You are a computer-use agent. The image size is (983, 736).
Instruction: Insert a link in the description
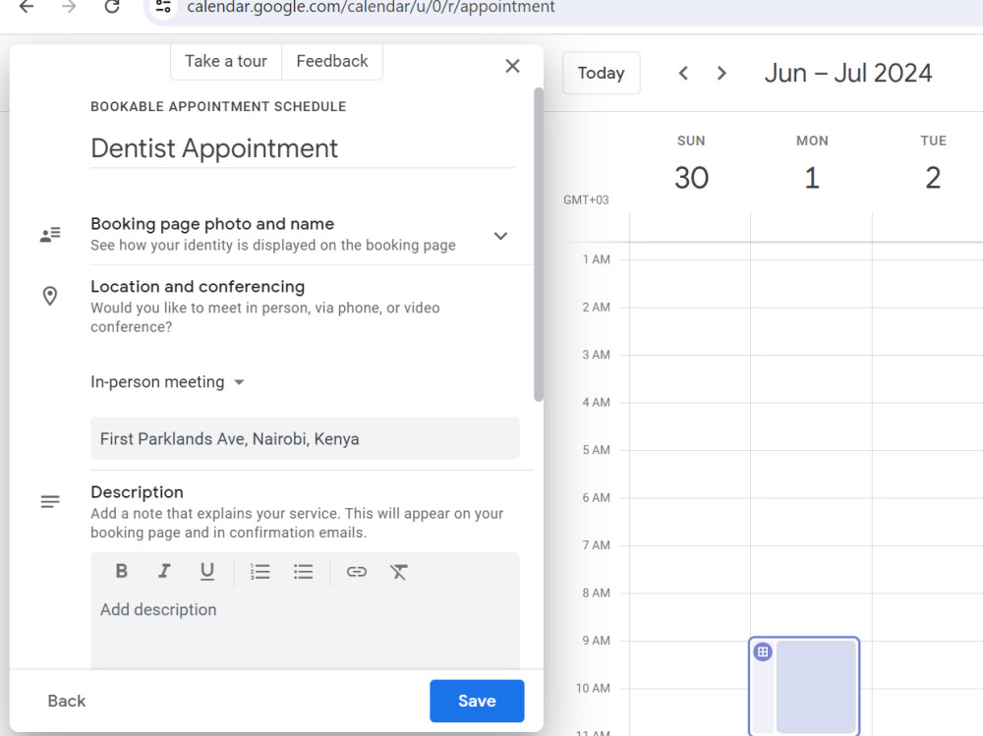[356, 571]
